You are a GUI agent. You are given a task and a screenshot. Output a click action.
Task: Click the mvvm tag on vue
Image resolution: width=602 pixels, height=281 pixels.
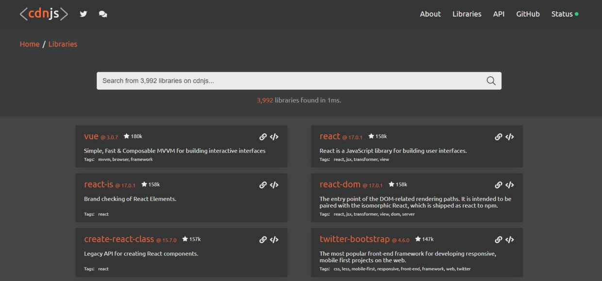point(104,159)
